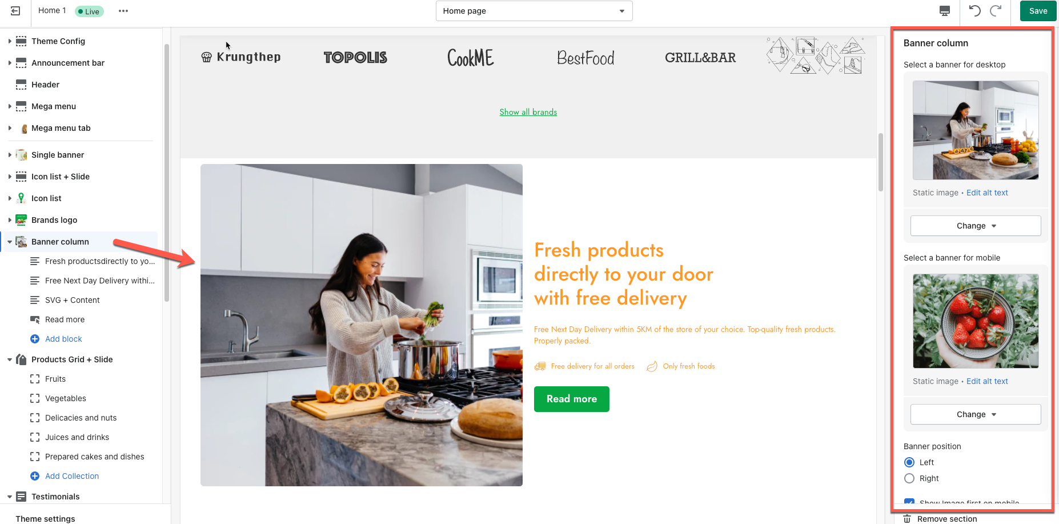Select the Right banner position
Image resolution: width=1059 pixels, height=524 pixels.
(909, 478)
